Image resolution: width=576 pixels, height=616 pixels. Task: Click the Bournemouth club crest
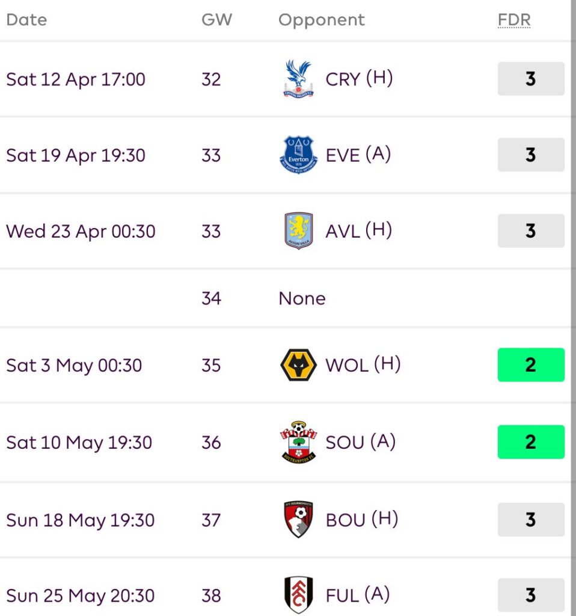[x=298, y=519]
